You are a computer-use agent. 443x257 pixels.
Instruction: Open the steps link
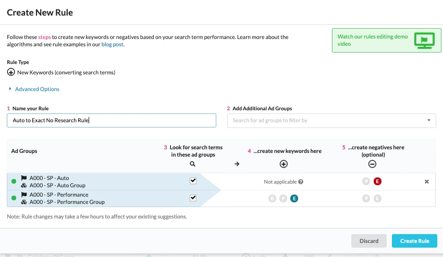point(44,37)
